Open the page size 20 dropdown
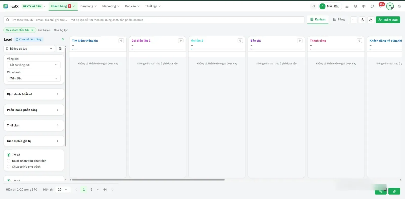This screenshot has width=405, height=199. tap(63, 190)
